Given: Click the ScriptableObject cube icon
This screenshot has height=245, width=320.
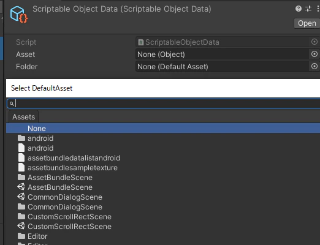Looking at the screenshot, I should pyautogui.click(x=19, y=14).
